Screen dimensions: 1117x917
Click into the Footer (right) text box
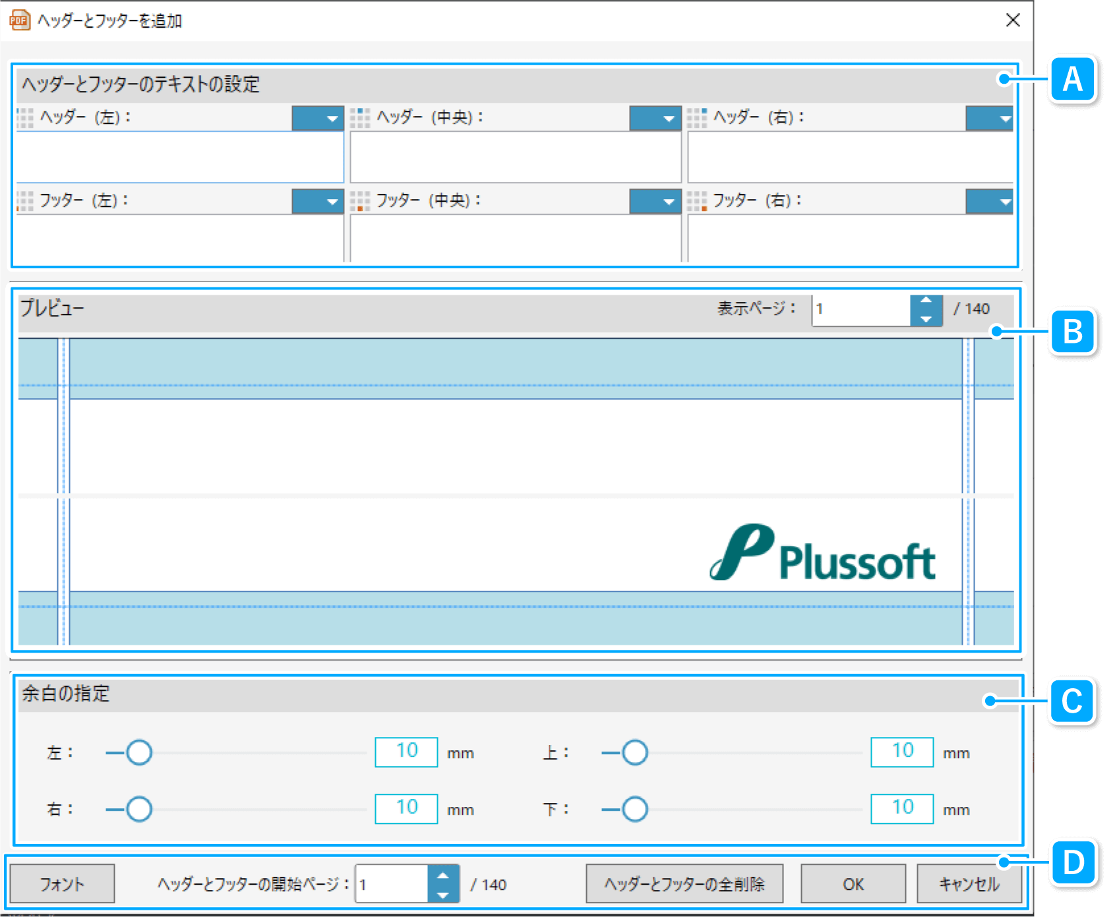[x=851, y=238]
